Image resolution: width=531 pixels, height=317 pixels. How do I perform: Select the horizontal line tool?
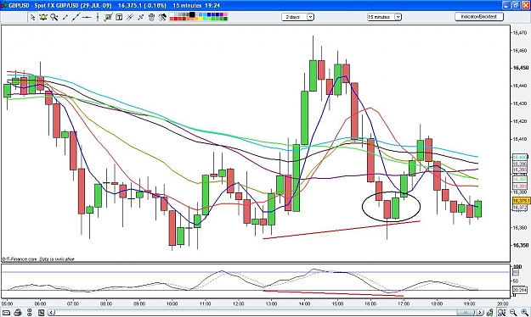pyautogui.click(x=87, y=17)
